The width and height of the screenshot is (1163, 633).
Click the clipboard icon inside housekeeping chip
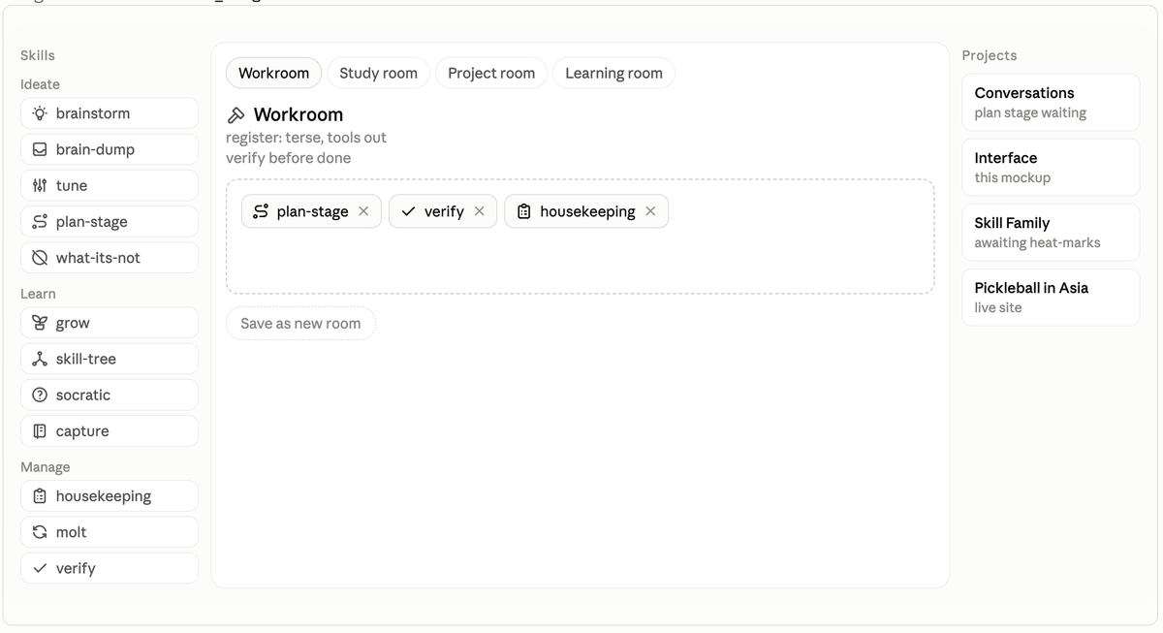click(x=524, y=211)
